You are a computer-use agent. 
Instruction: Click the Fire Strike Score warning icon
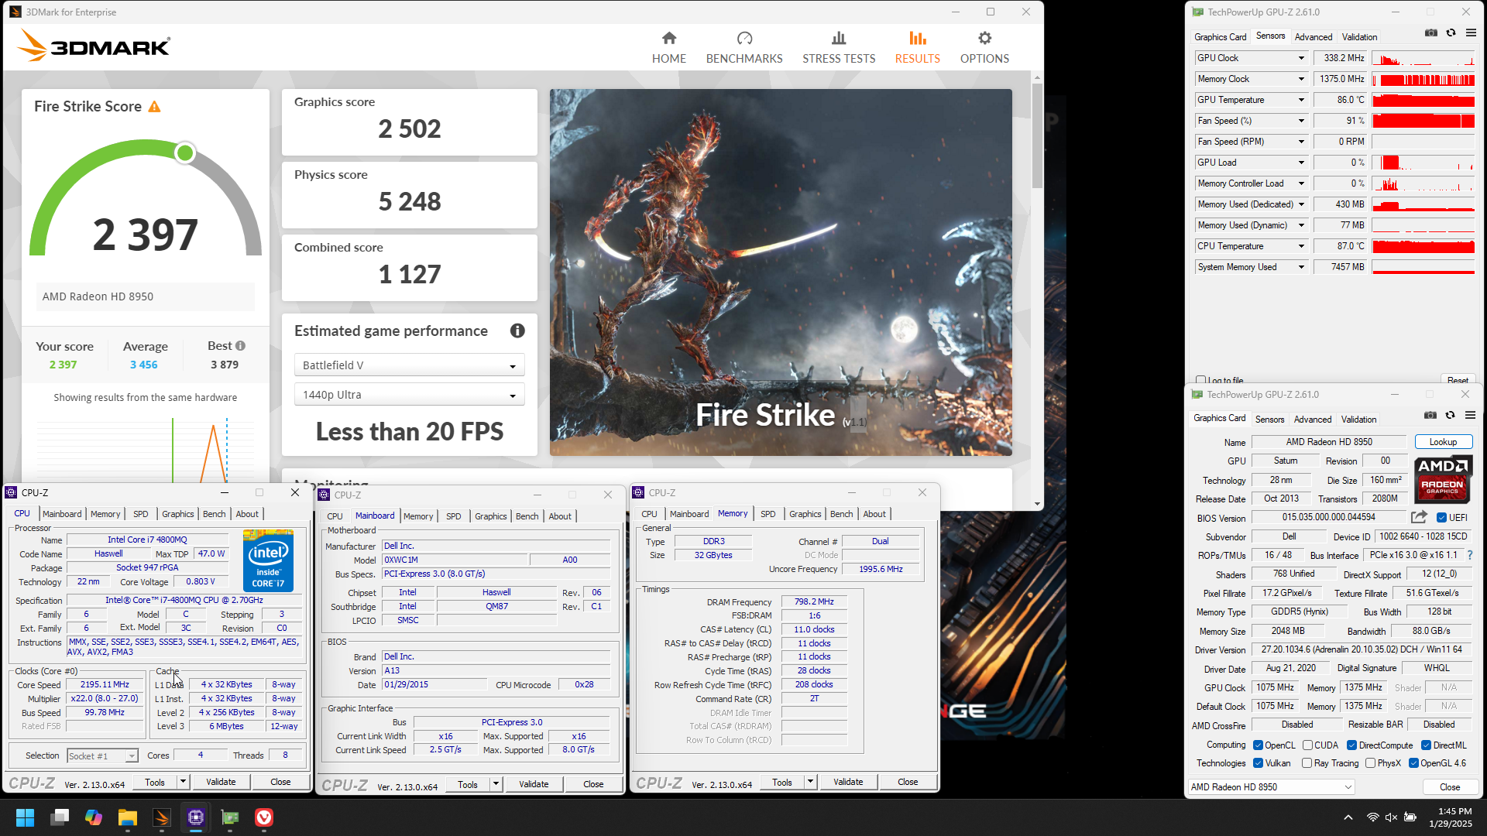click(x=155, y=107)
